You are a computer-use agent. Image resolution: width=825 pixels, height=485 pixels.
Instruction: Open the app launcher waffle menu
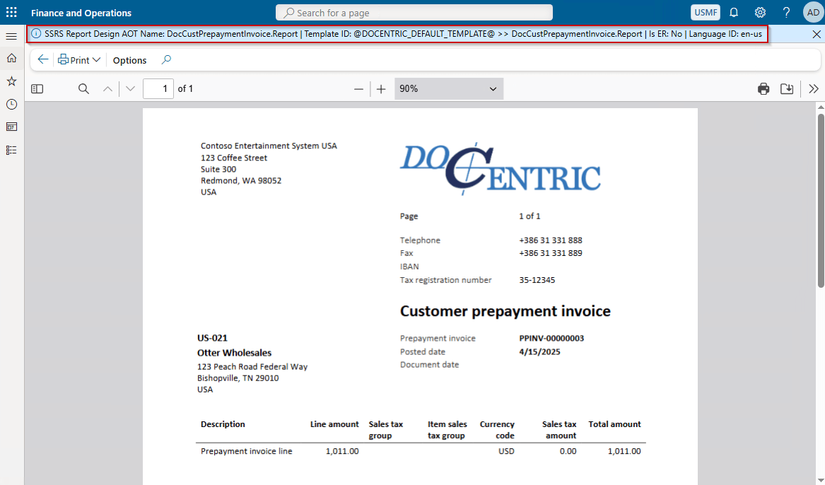tap(11, 12)
